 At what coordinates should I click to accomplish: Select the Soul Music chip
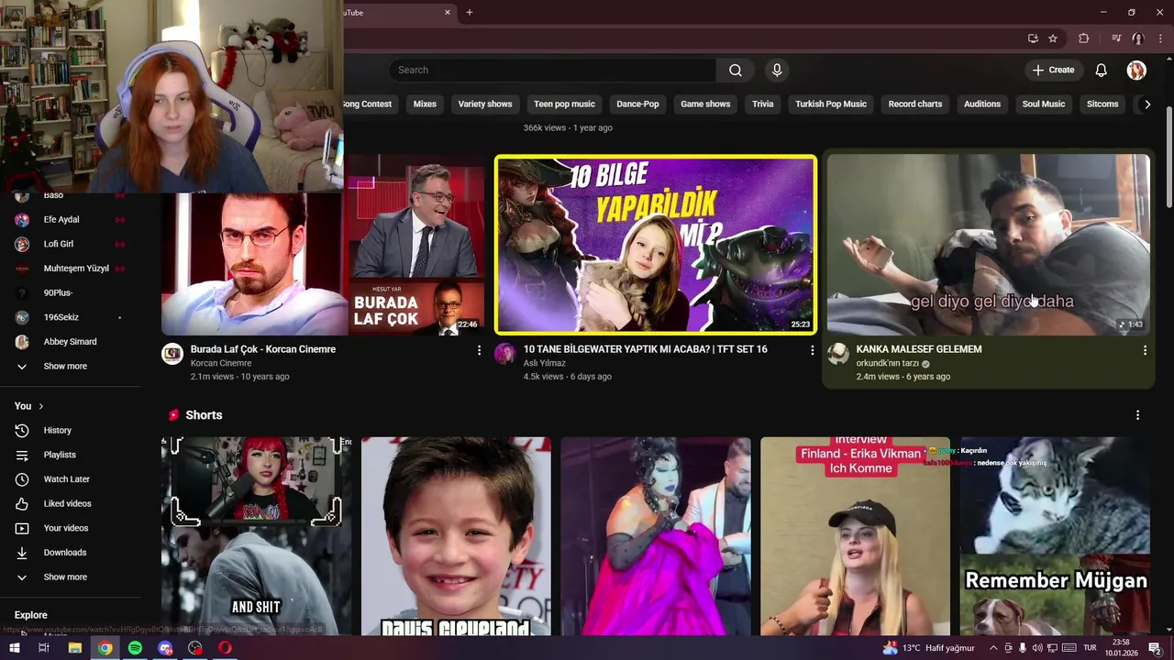(x=1044, y=104)
